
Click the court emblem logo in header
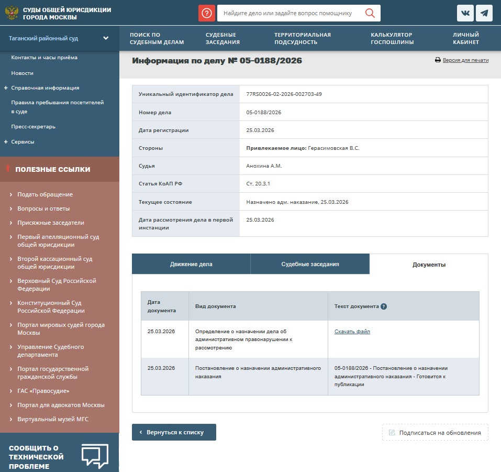[x=11, y=13]
